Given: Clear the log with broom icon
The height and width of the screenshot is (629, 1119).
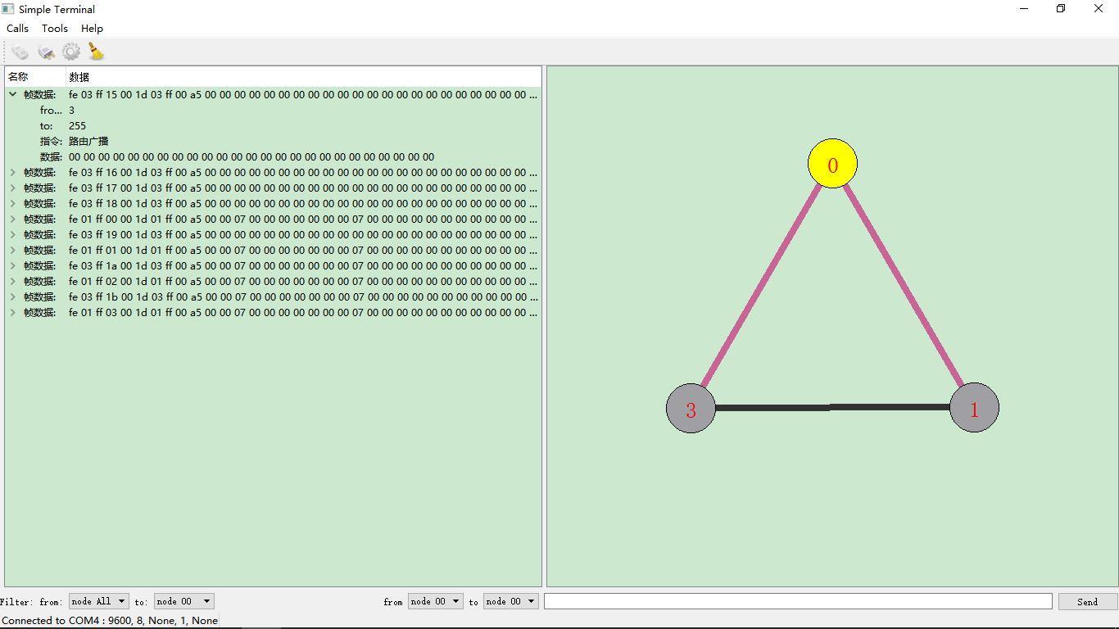Looking at the screenshot, I should 97,52.
